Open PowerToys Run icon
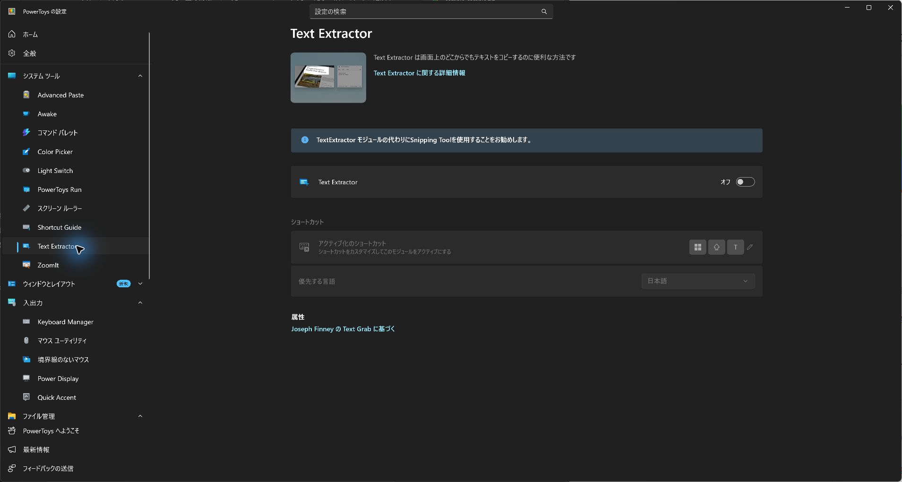 [x=26, y=189]
